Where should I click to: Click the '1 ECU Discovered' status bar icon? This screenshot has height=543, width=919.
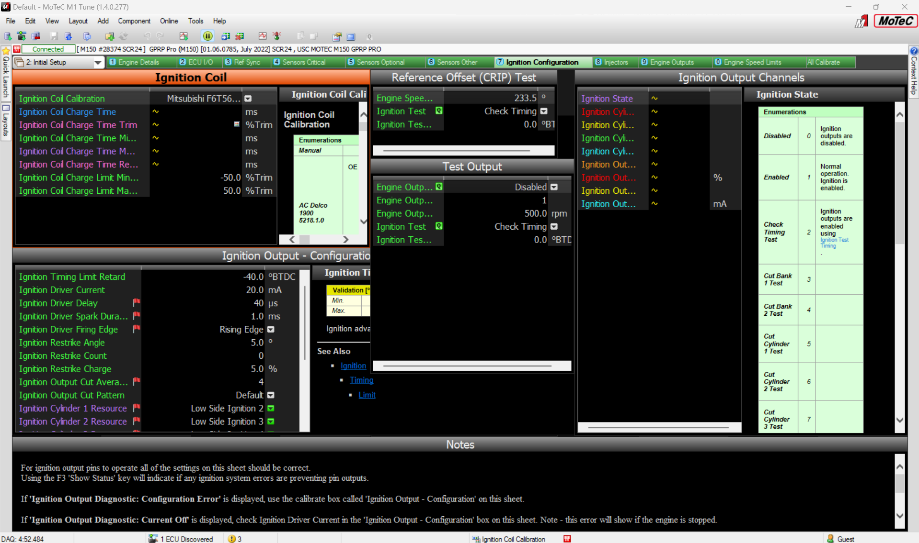tap(154, 539)
